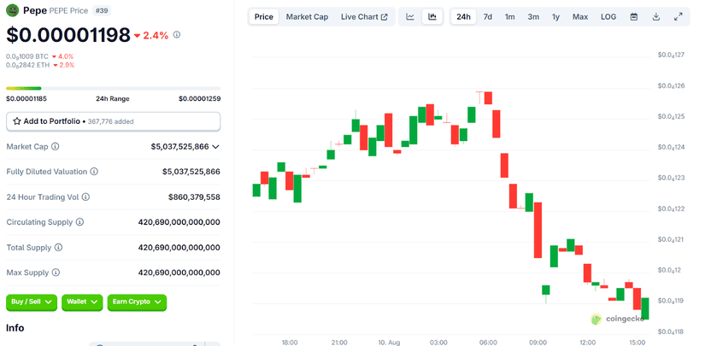The width and height of the screenshot is (705, 346).
Task: Click the tall red candle near 09:00
Action: click(x=538, y=230)
